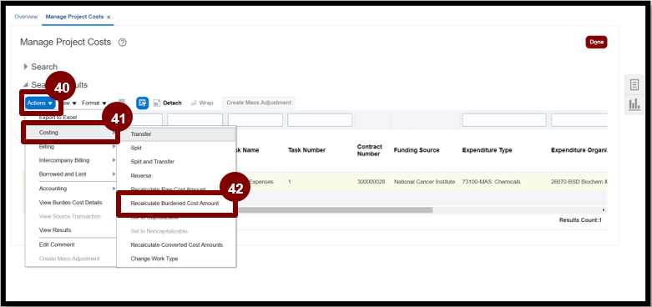Sort by Task Number column header
Image resolution: width=652 pixels, height=307 pixels.
pyautogui.click(x=307, y=150)
